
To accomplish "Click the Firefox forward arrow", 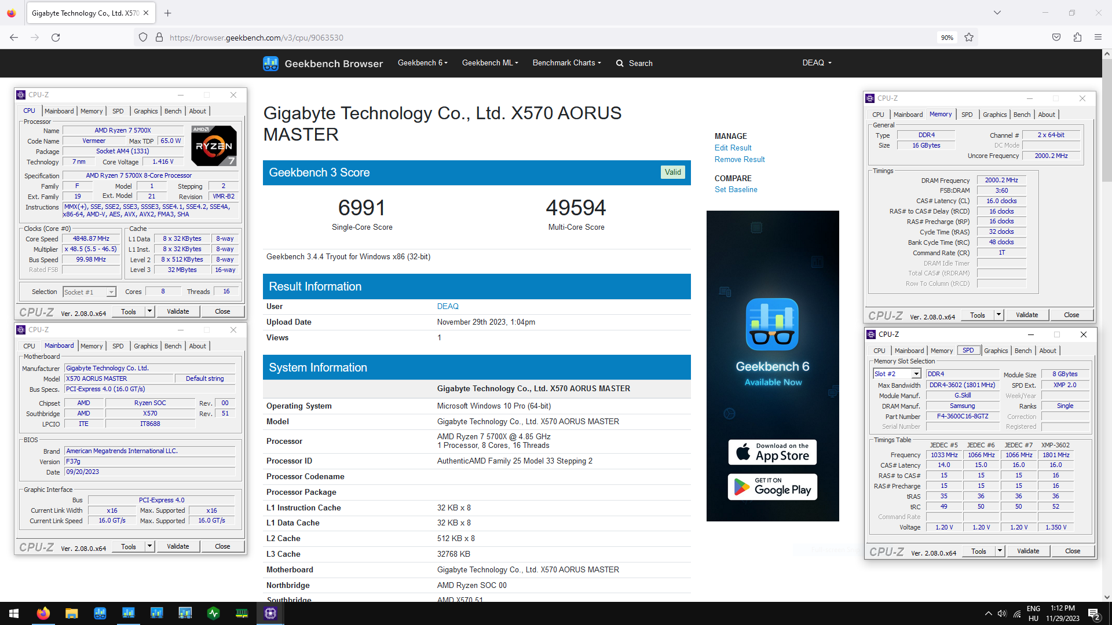I will (x=35, y=38).
